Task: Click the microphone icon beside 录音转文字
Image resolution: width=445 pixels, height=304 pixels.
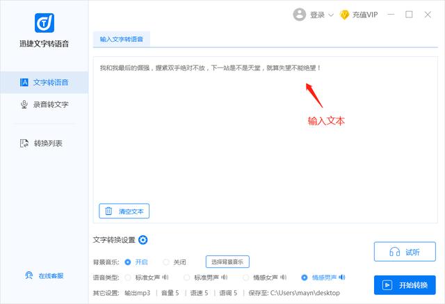Action: pos(24,104)
